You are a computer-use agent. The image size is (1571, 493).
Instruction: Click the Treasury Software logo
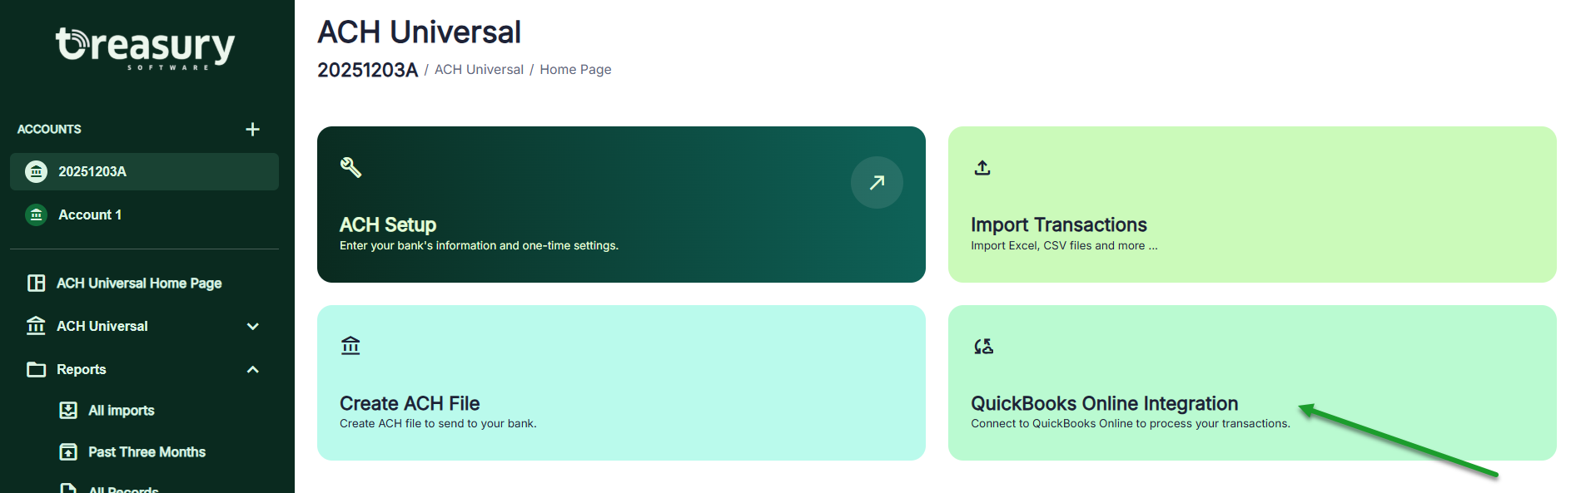pyautogui.click(x=146, y=47)
